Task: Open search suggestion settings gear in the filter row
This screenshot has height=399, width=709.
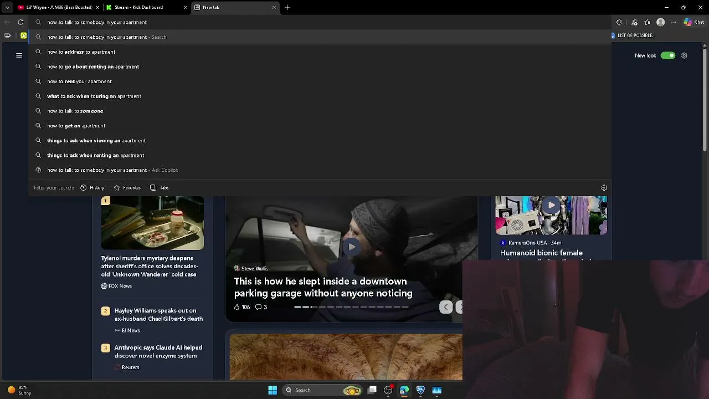Action: [604, 188]
